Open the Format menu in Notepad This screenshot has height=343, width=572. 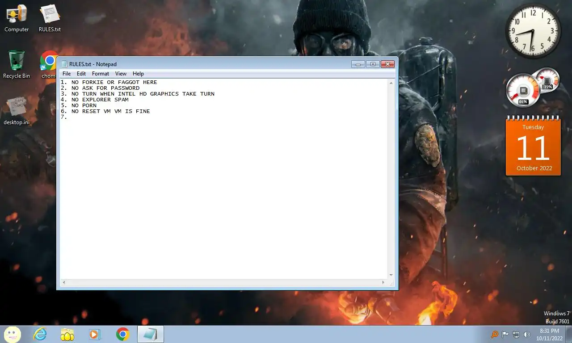click(101, 74)
